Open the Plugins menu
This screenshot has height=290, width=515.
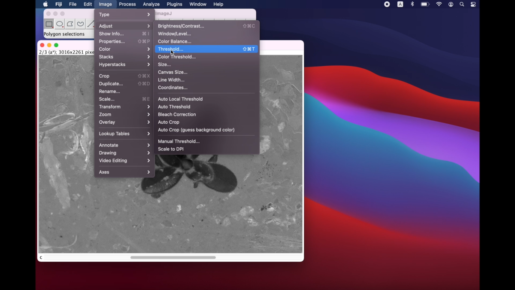click(x=174, y=4)
